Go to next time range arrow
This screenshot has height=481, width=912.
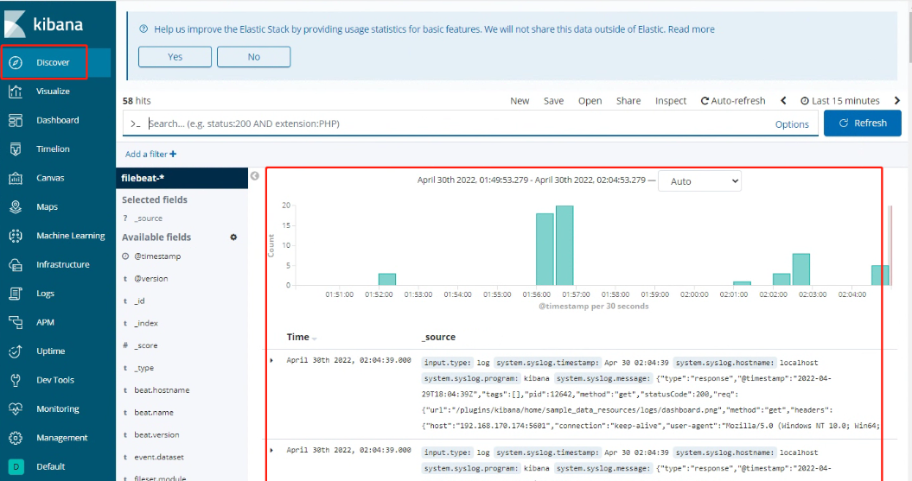click(x=897, y=100)
